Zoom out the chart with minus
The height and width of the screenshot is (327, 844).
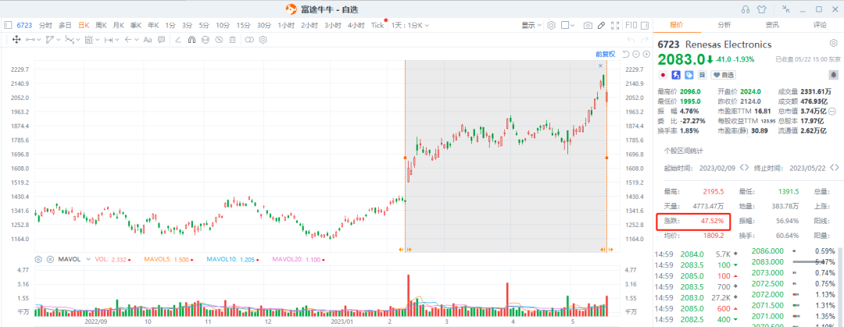pyautogui.click(x=636, y=54)
